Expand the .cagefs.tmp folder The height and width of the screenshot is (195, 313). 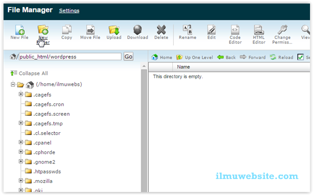click(x=21, y=123)
